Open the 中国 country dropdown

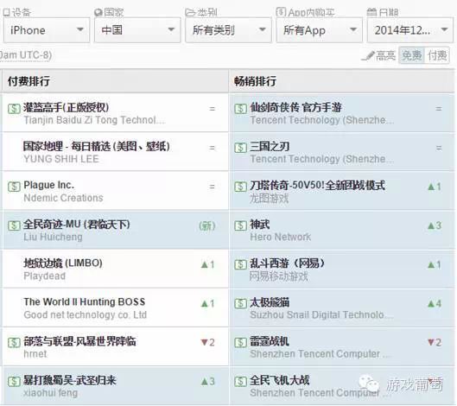(137, 30)
